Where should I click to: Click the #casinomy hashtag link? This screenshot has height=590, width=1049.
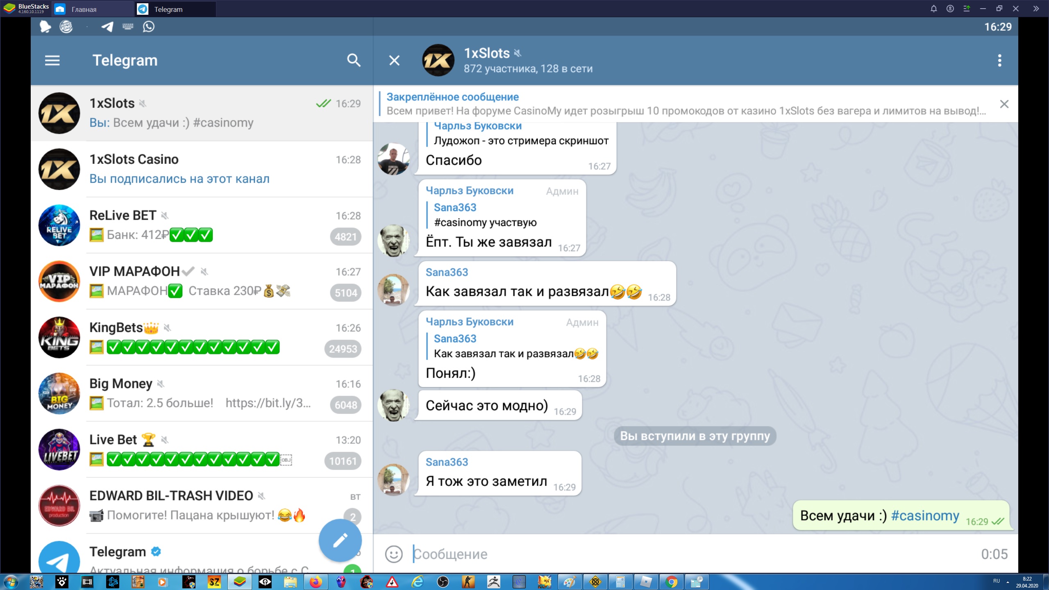925,515
